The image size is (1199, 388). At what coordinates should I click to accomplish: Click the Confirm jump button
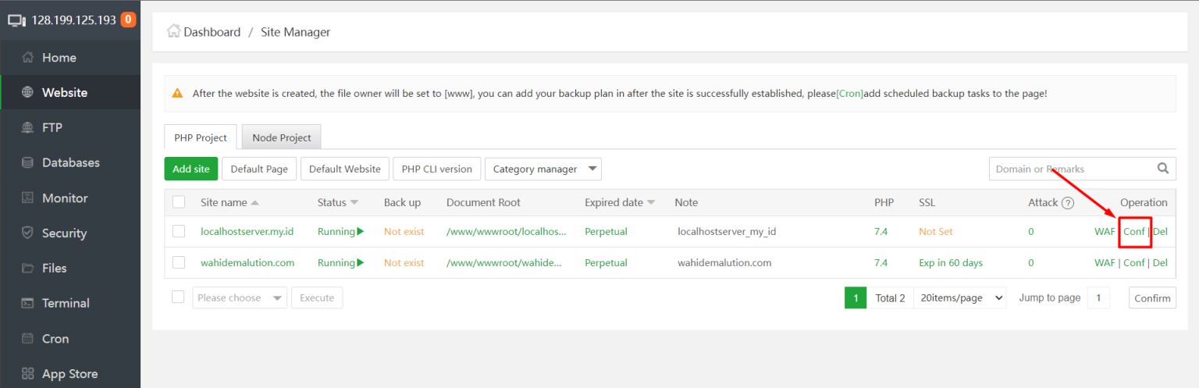coord(1152,298)
